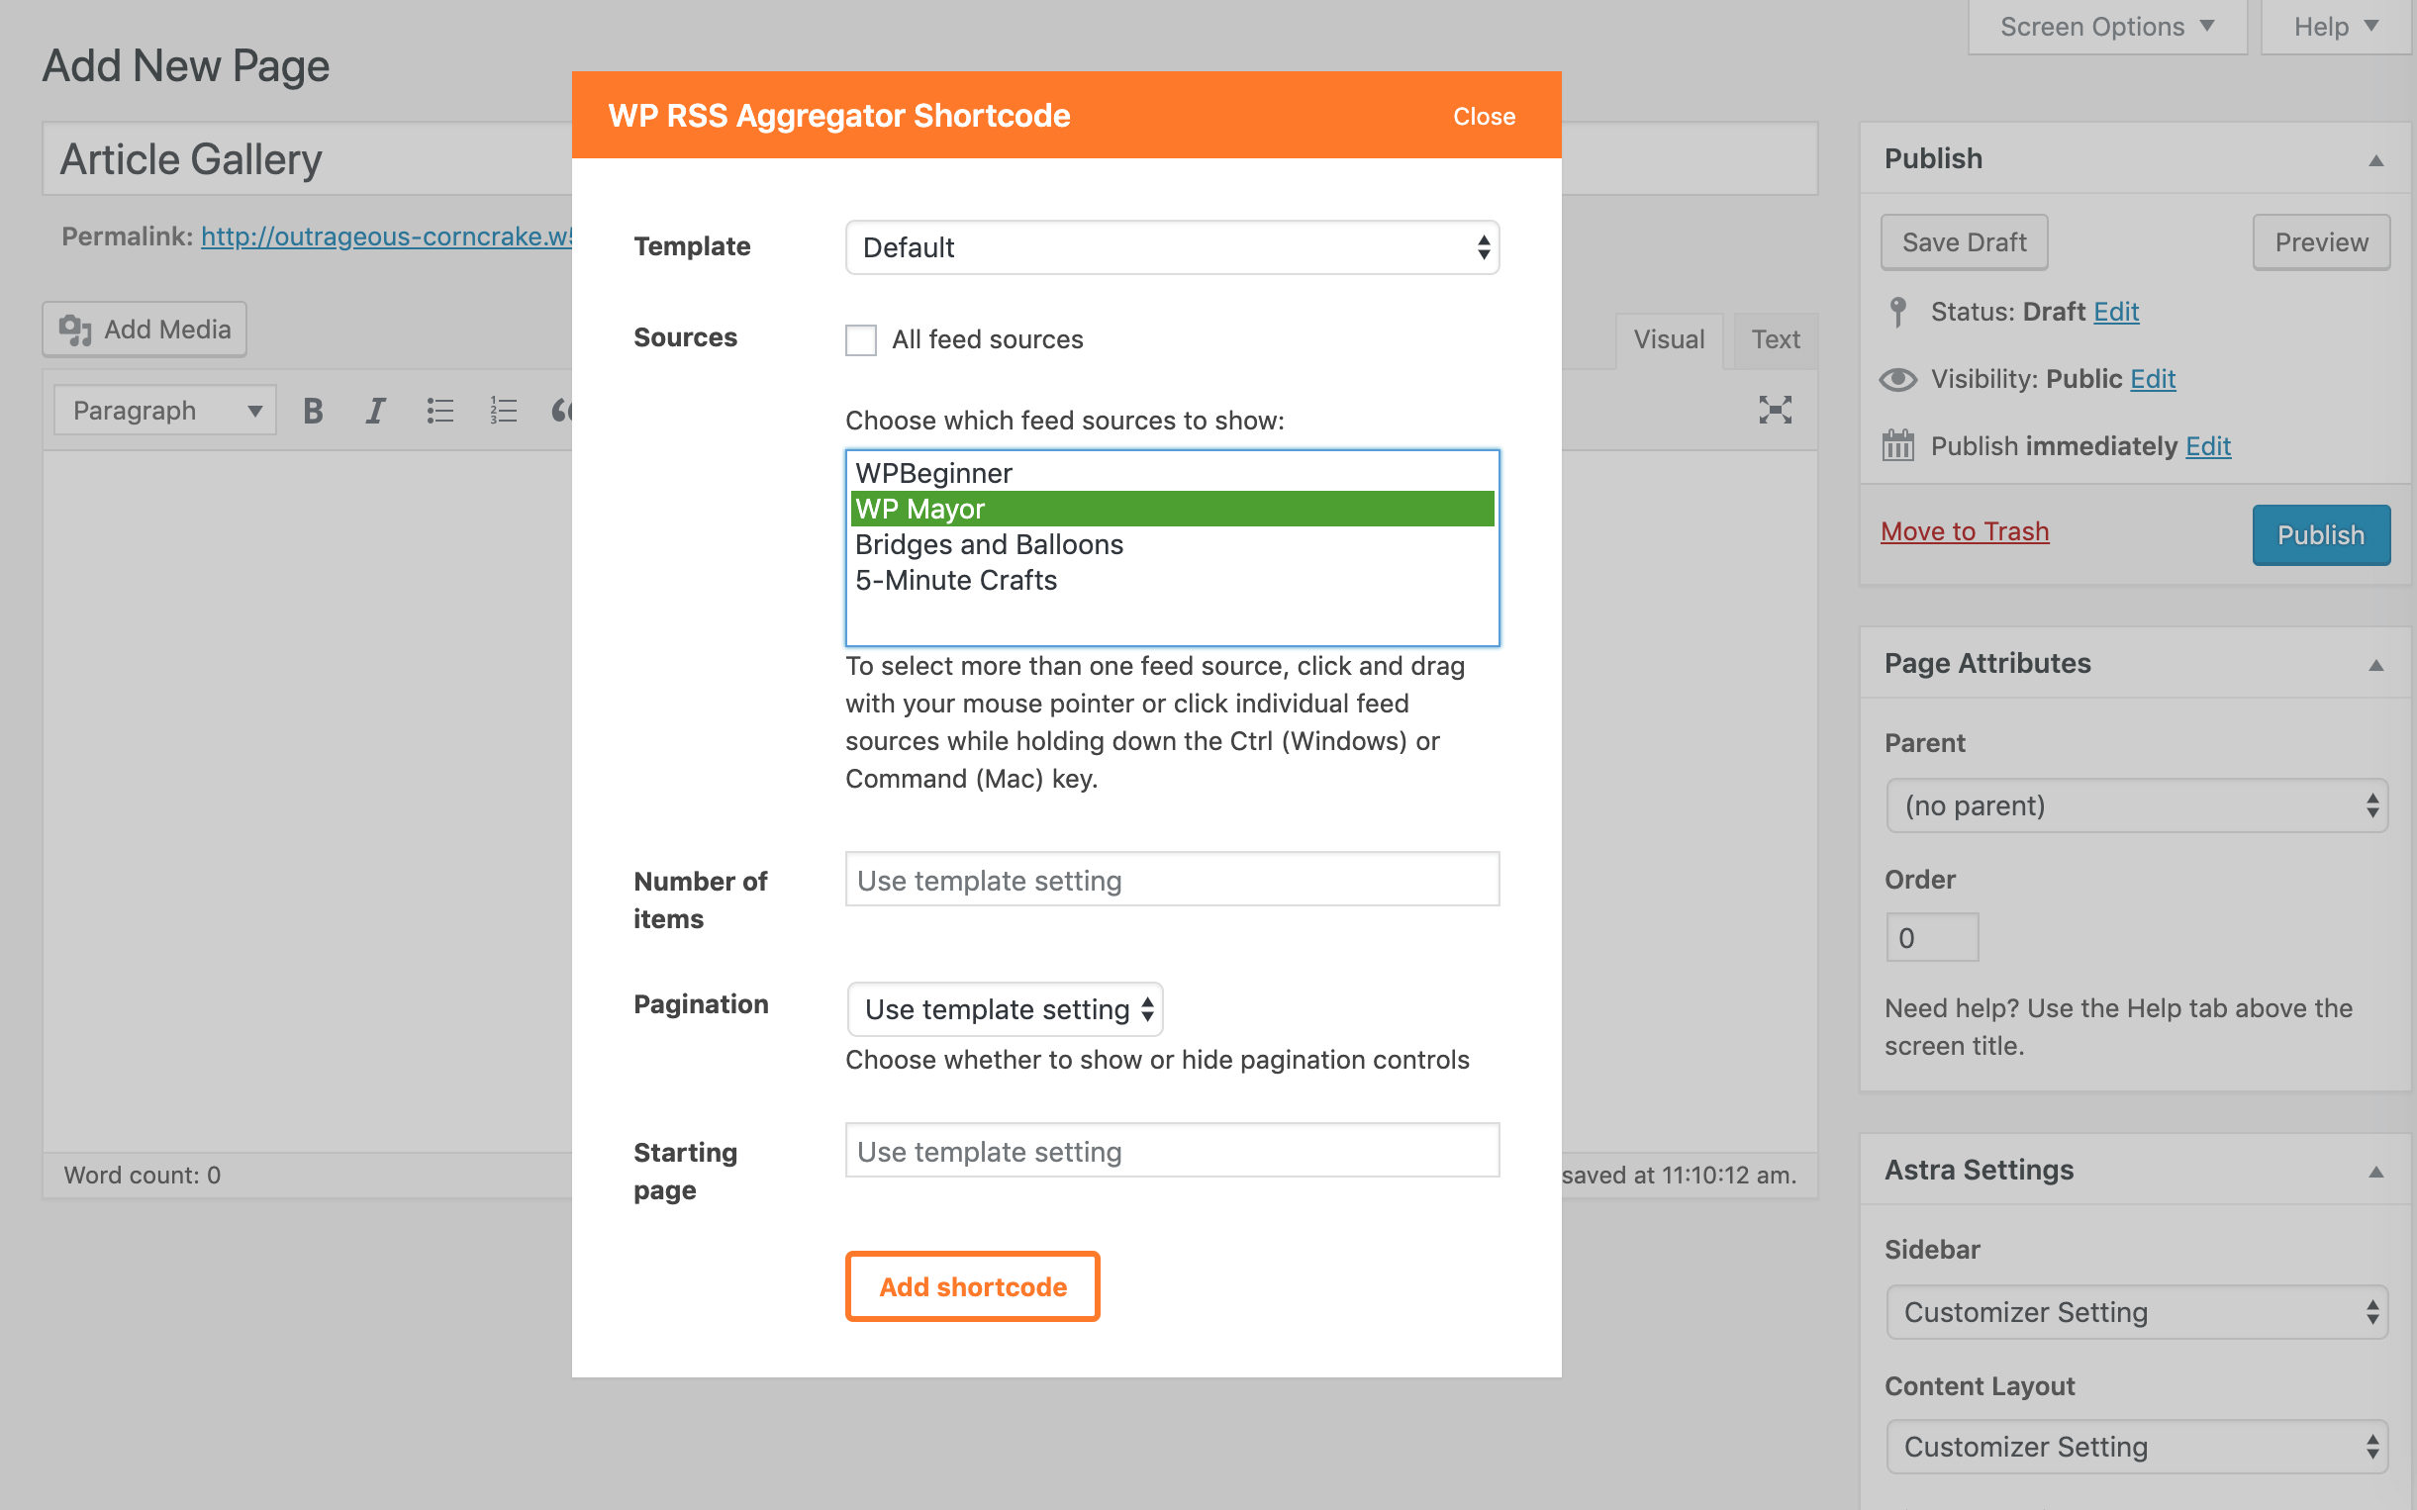The height and width of the screenshot is (1510, 2417).
Task: Open the Content Layout dropdown
Action: click(2137, 1446)
